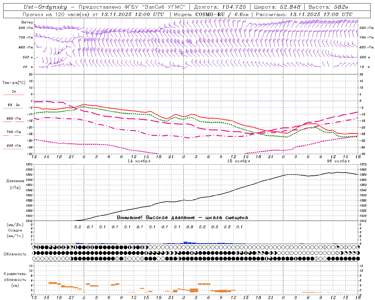Click the (км) convective cloud unit label
The height and width of the screenshot is (300, 375).
point(15,285)
